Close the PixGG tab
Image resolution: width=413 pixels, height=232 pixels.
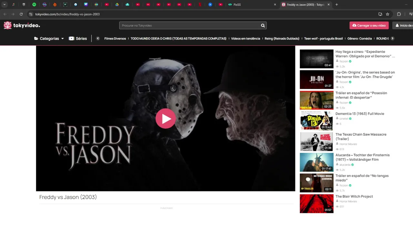(x=275, y=5)
